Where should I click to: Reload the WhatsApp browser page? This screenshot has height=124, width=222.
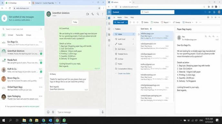coord(10,8)
